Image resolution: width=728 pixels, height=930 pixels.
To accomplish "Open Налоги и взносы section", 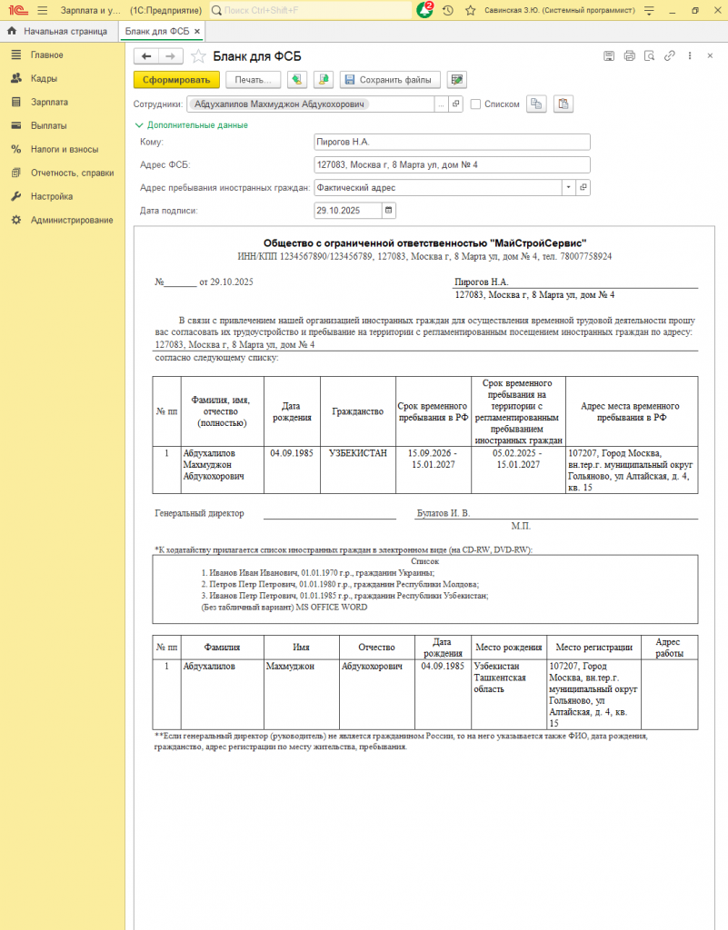I will point(63,150).
